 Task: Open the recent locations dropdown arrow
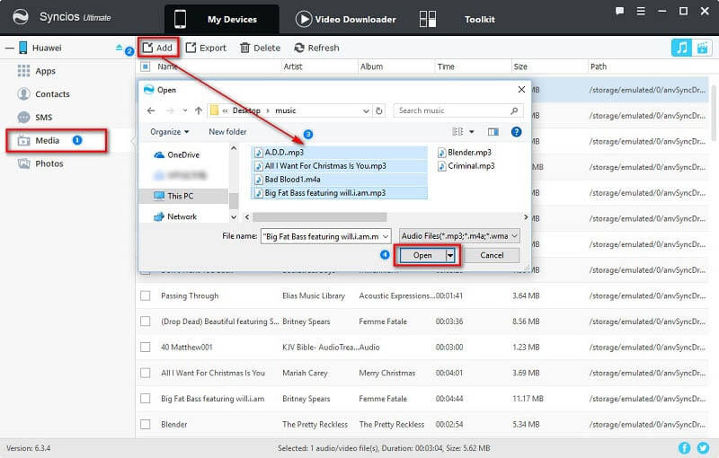tap(185, 110)
